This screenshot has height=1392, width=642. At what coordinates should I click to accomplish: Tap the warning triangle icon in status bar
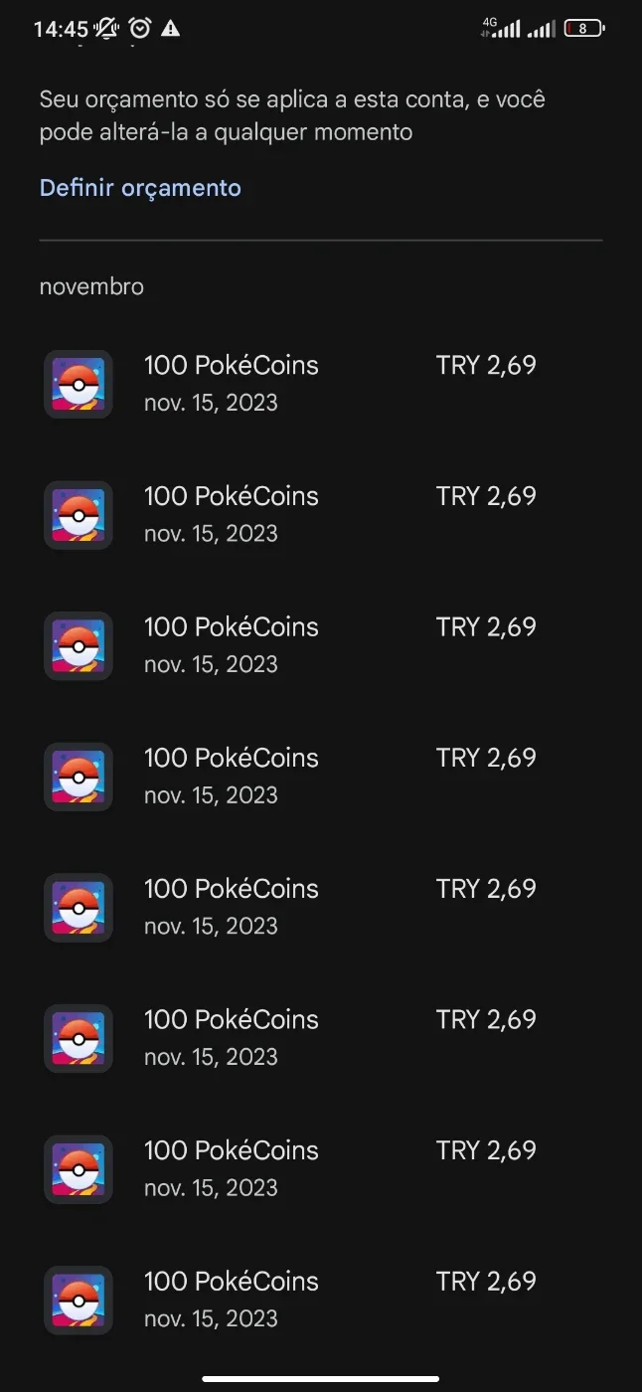[171, 29]
